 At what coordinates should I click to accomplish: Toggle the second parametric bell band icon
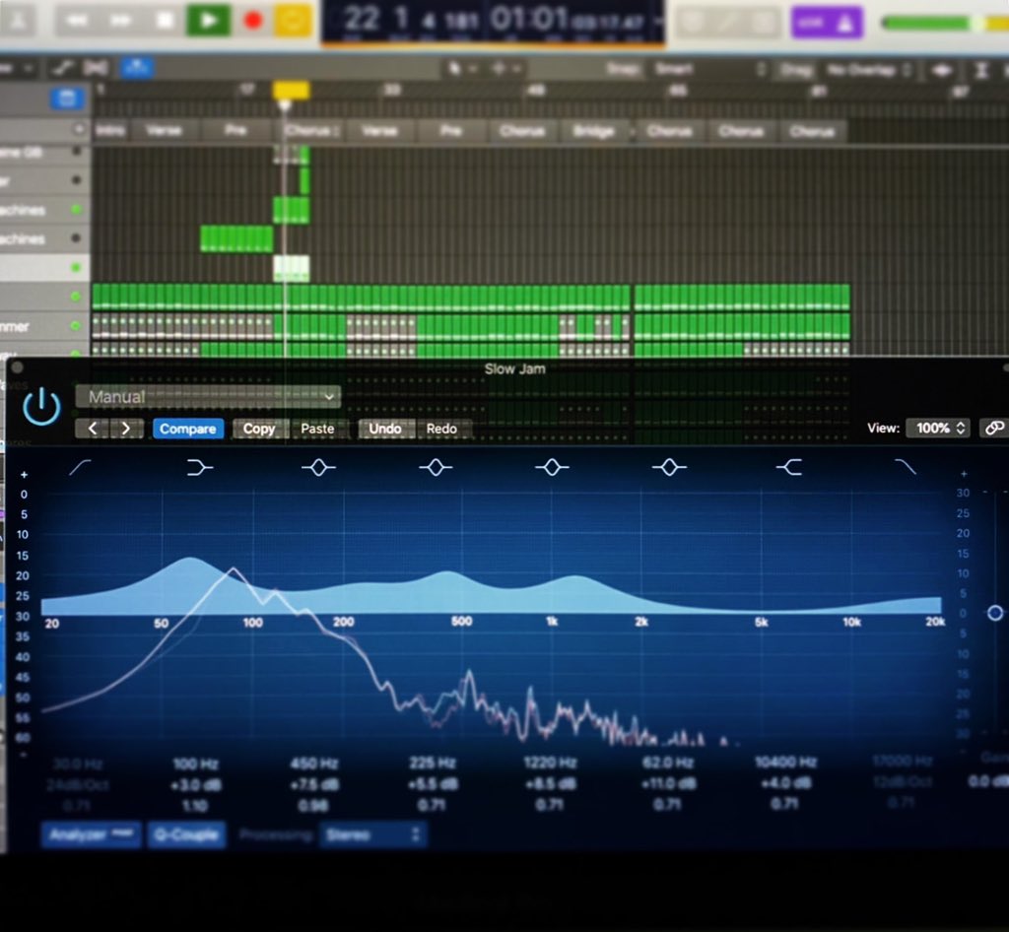point(436,467)
